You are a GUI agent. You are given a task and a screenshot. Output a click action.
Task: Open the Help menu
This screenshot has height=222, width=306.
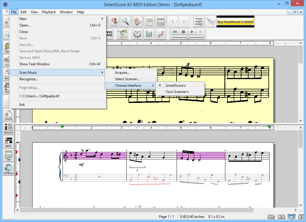(80, 12)
